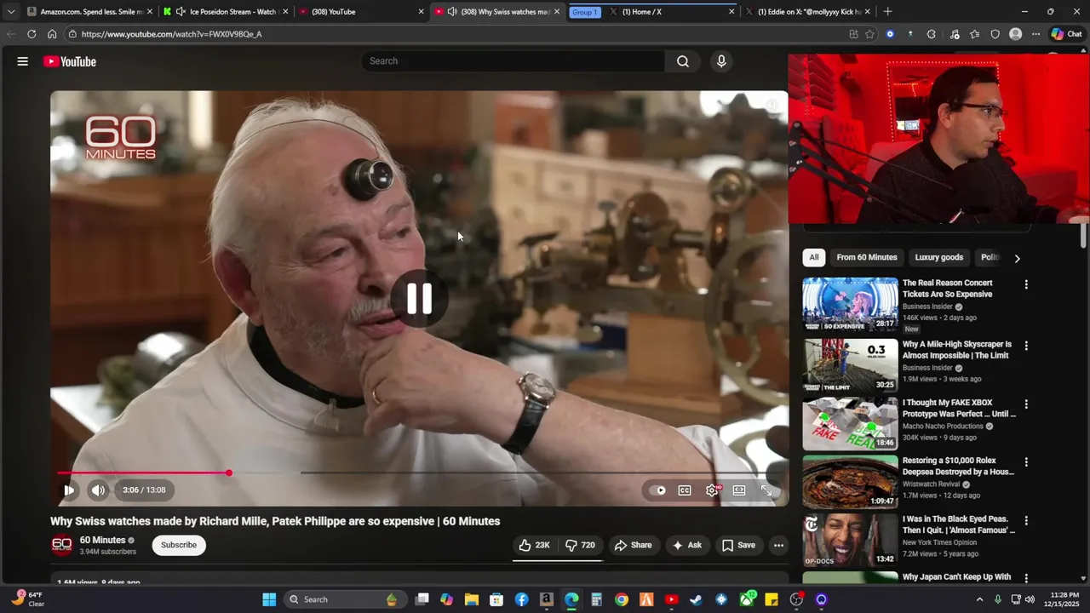Image resolution: width=1090 pixels, height=613 pixels.
Task: Open the Steam taskbar icon
Action: pos(696,599)
